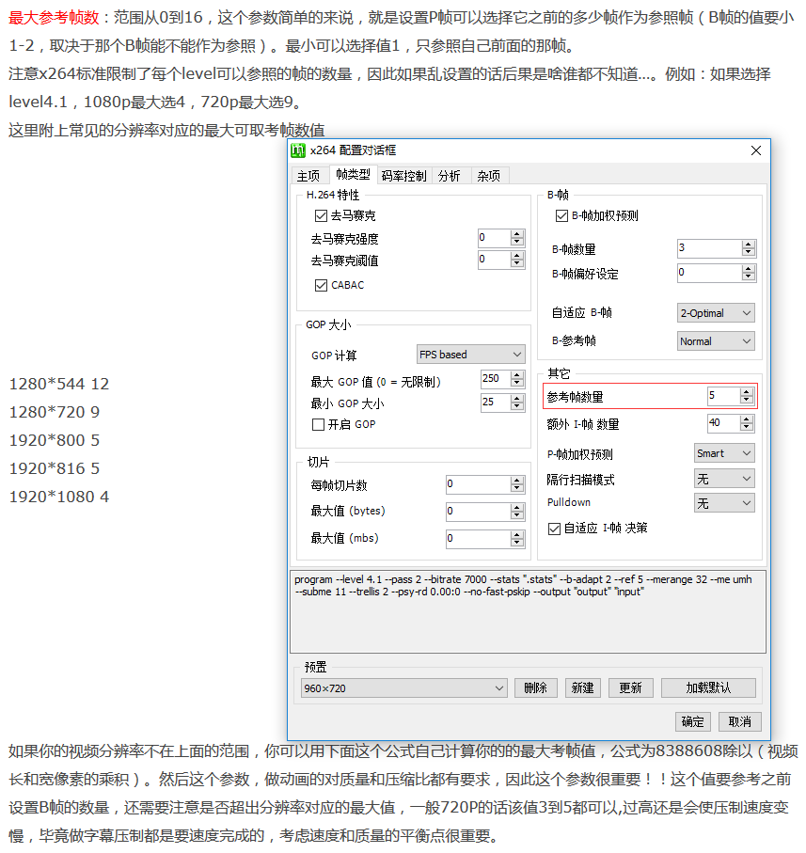Click the 更新 preset button
Image resolution: width=806 pixels, height=853 pixels.
(630, 687)
